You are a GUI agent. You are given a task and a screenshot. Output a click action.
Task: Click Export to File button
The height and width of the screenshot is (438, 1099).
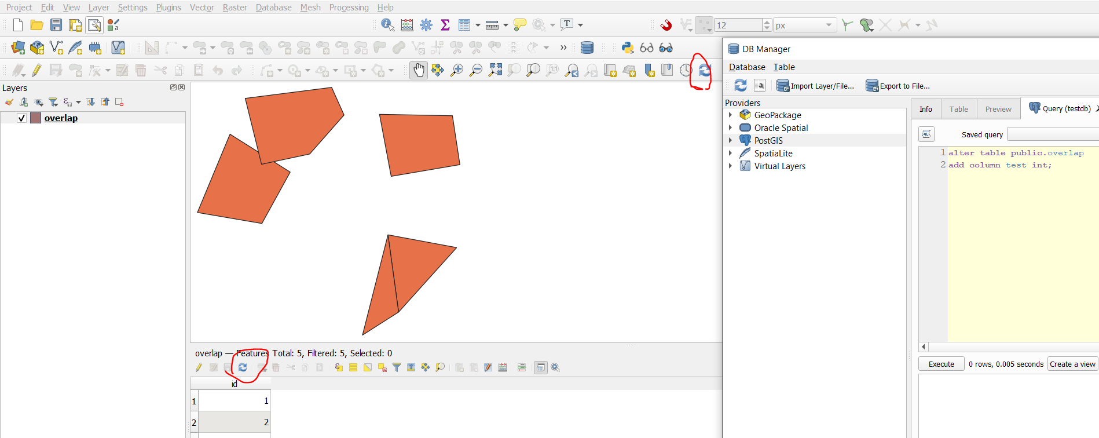[897, 86]
